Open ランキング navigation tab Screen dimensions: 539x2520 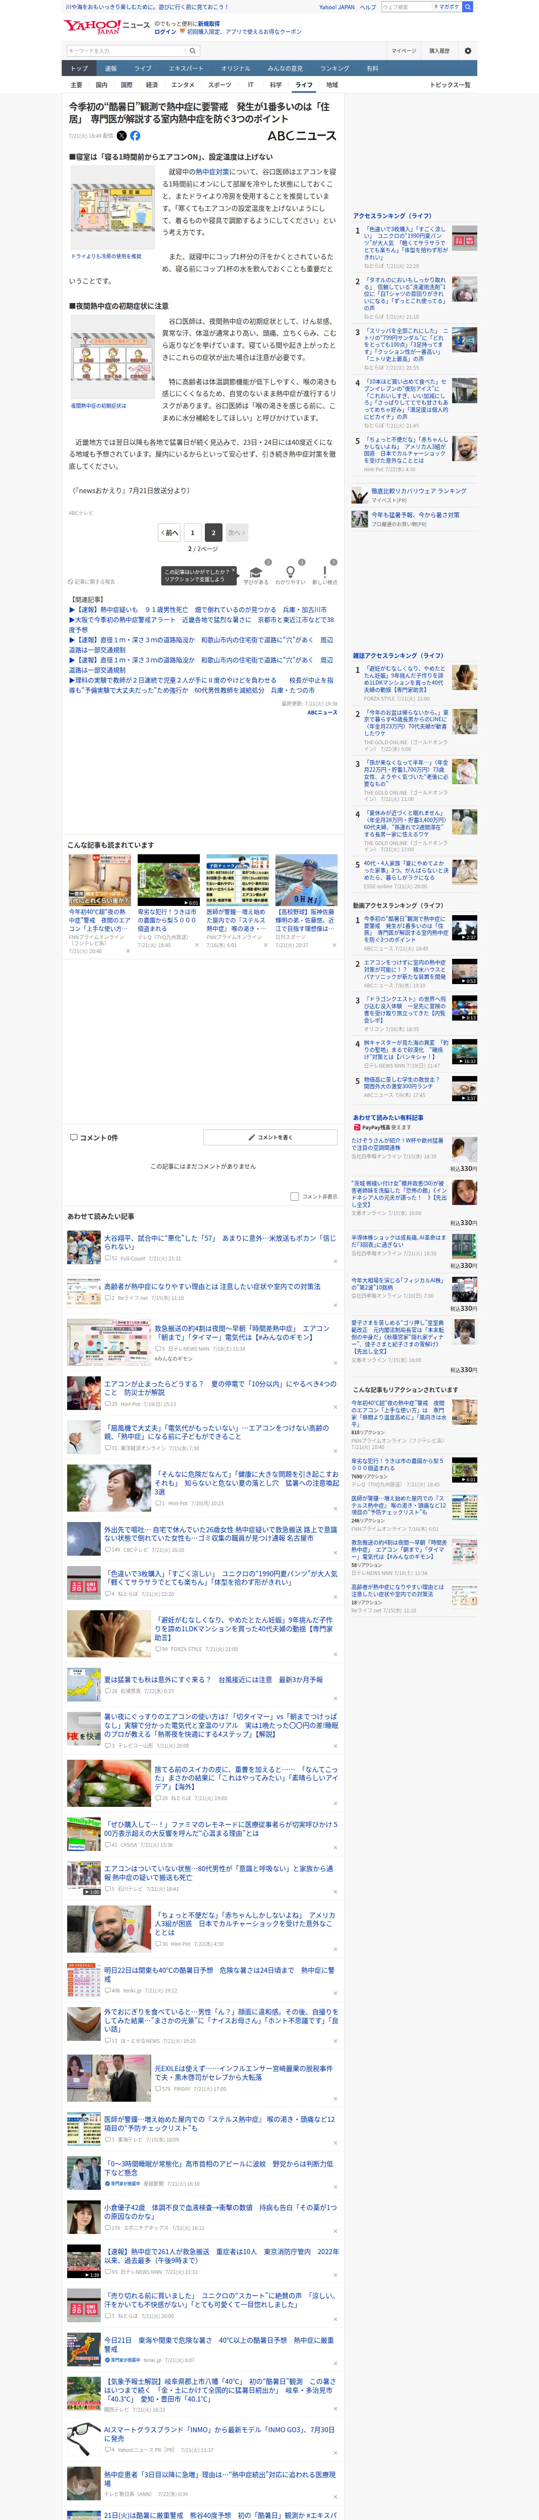tap(335, 68)
